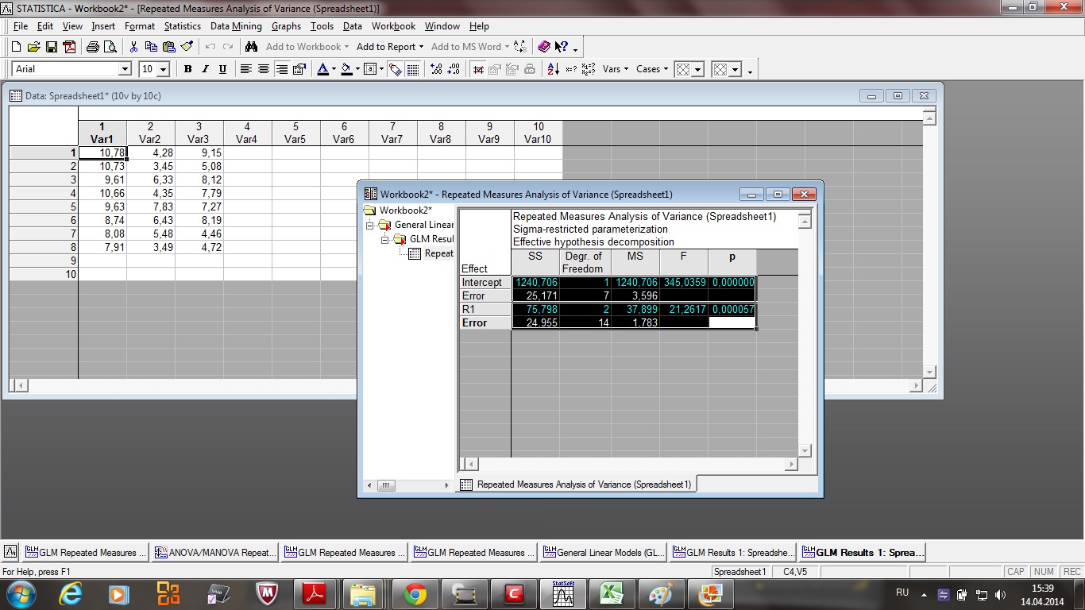Select the Var2 column header
1085x610 pixels.
tap(150, 133)
